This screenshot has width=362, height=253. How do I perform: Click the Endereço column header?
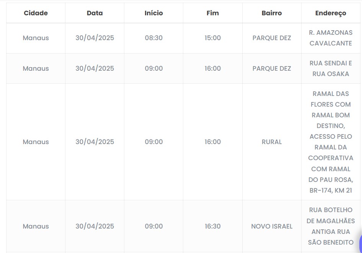[331, 13]
